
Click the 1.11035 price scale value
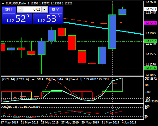[150, 75]
